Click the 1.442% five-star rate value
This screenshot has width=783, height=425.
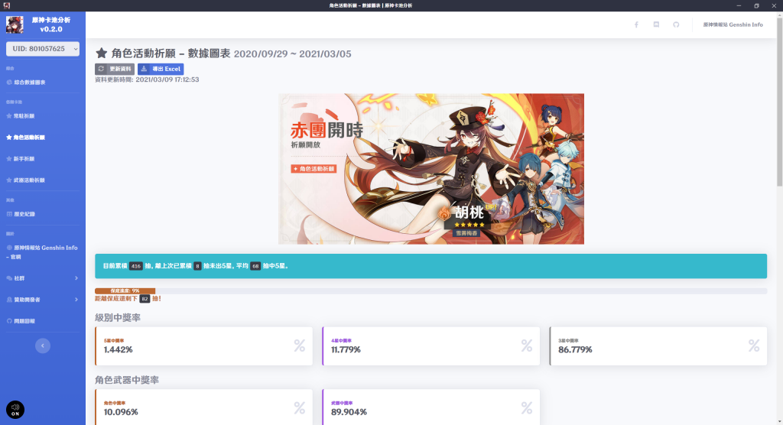pyautogui.click(x=119, y=349)
